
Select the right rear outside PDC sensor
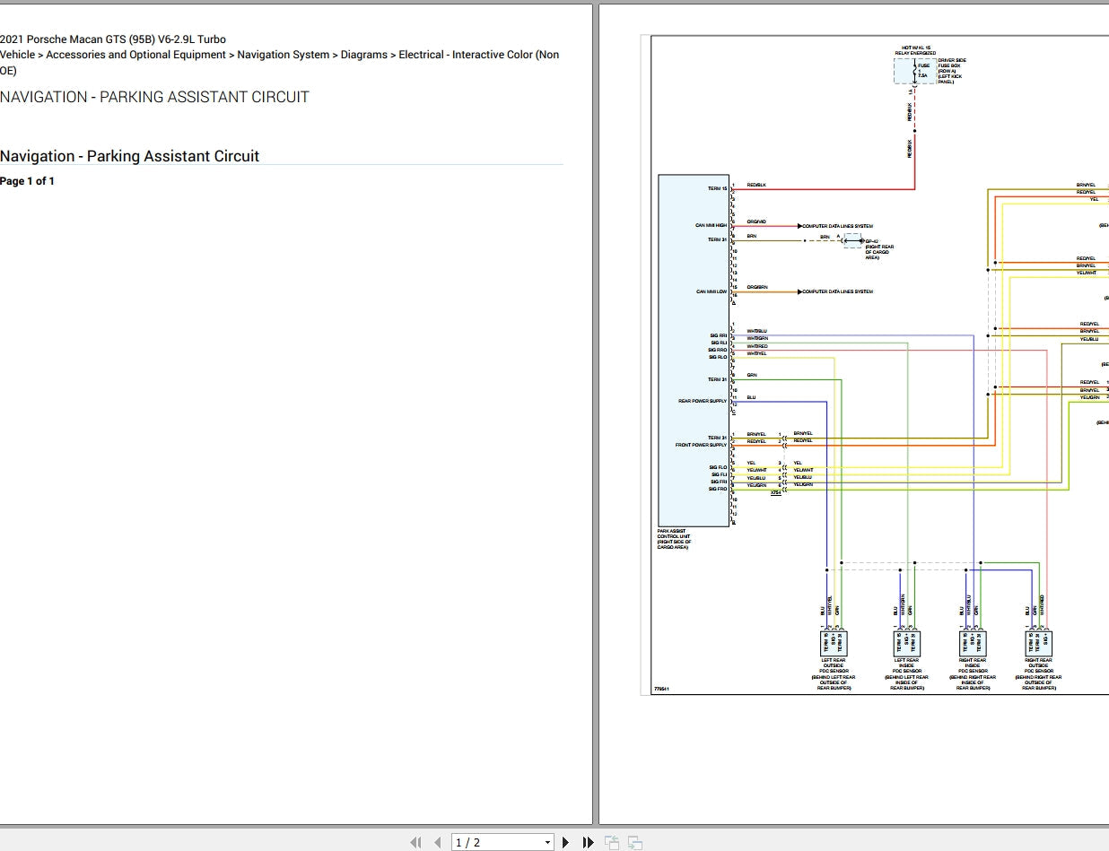[1038, 643]
